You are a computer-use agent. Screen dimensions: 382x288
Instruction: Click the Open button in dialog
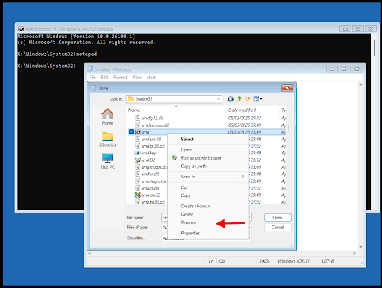tap(278, 218)
